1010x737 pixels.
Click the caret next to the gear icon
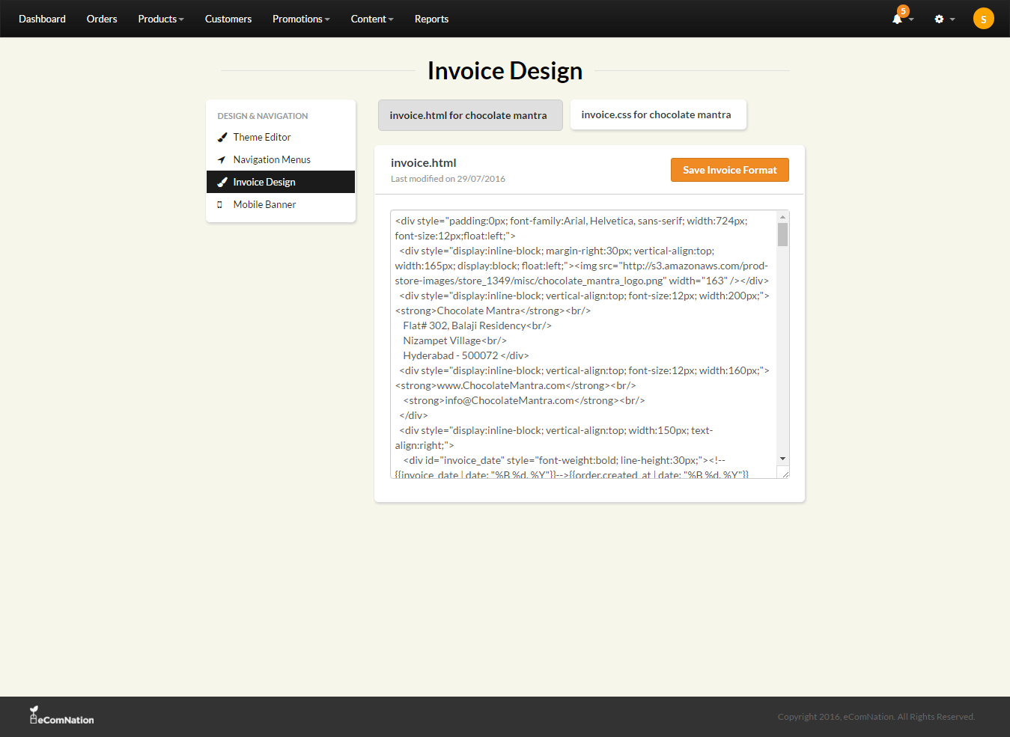(952, 19)
